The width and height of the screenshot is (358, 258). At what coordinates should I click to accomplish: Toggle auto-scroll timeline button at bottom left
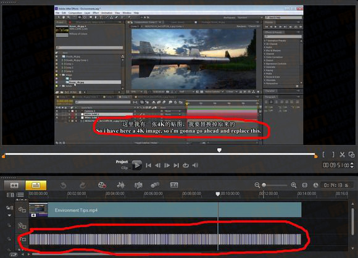[x=13, y=254]
